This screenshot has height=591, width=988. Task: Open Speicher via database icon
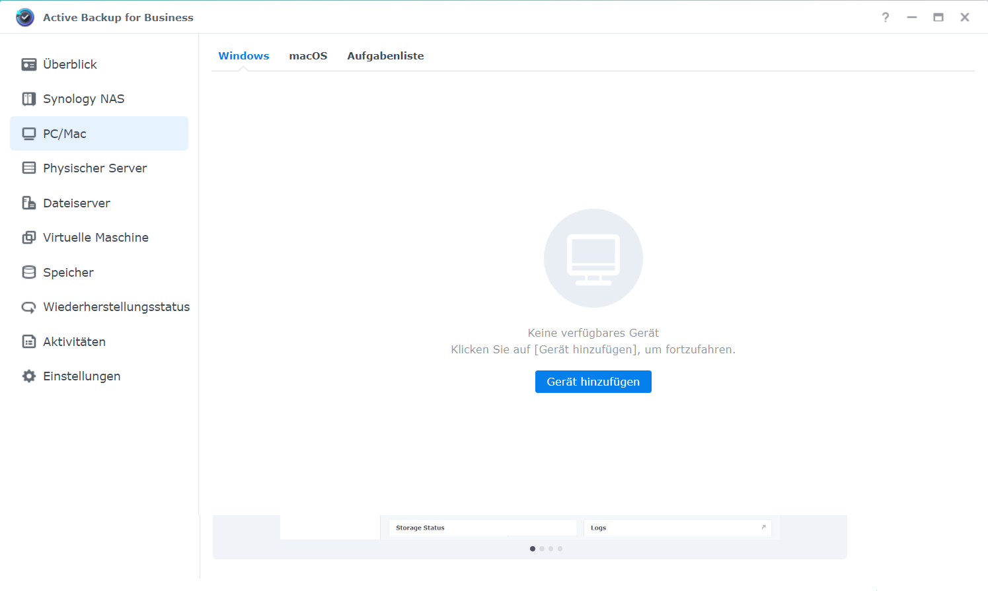[29, 272]
